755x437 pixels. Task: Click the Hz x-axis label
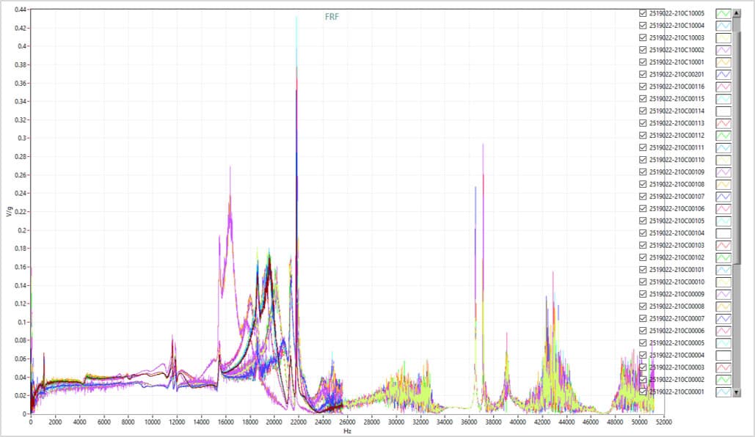coord(346,430)
